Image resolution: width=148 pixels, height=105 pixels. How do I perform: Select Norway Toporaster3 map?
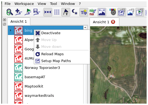(x=46, y=68)
